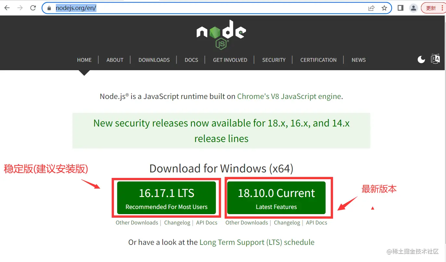Open the ABOUT nav item
This screenshot has height=262, width=446.
pyautogui.click(x=115, y=60)
